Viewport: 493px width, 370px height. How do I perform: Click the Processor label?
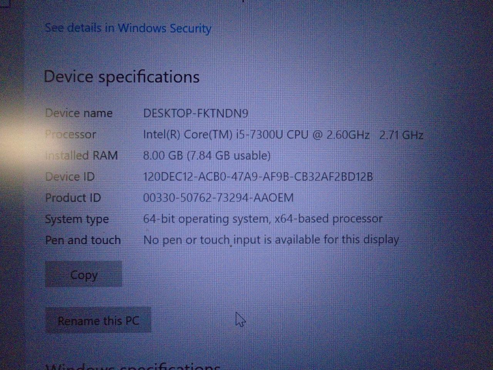pyautogui.click(x=71, y=135)
